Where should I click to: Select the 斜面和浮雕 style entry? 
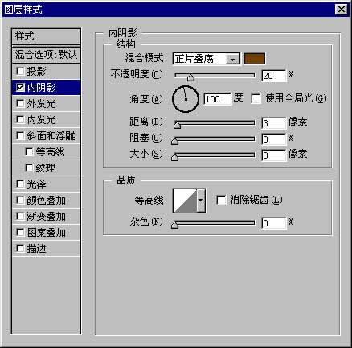[x=46, y=136]
